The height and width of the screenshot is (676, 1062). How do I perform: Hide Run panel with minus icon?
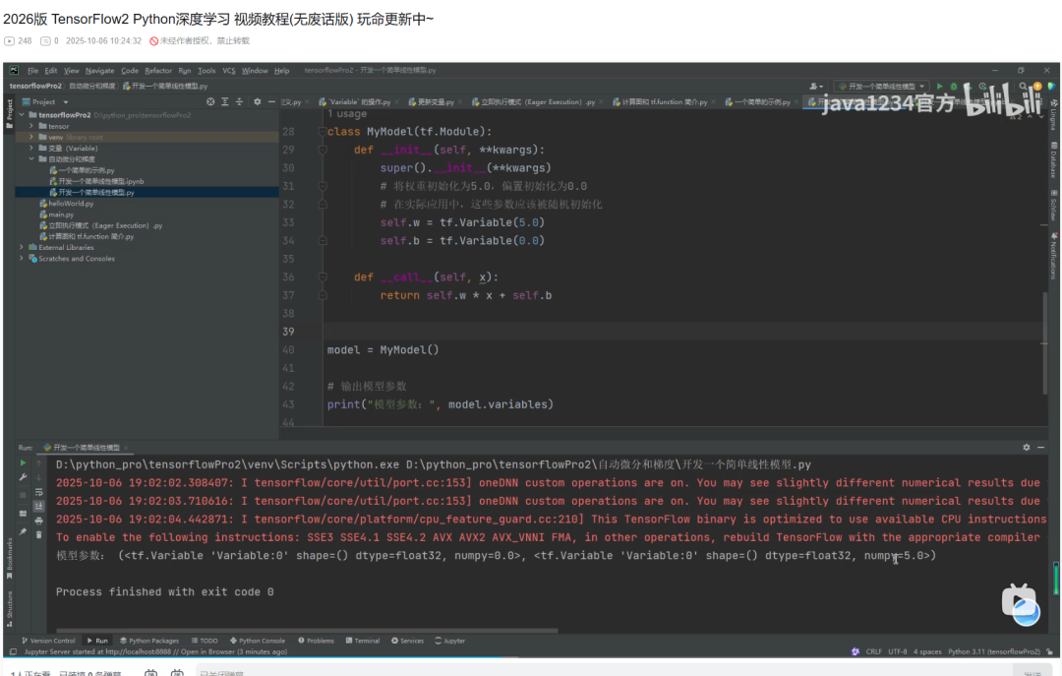pyautogui.click(x=1041, y=448)
